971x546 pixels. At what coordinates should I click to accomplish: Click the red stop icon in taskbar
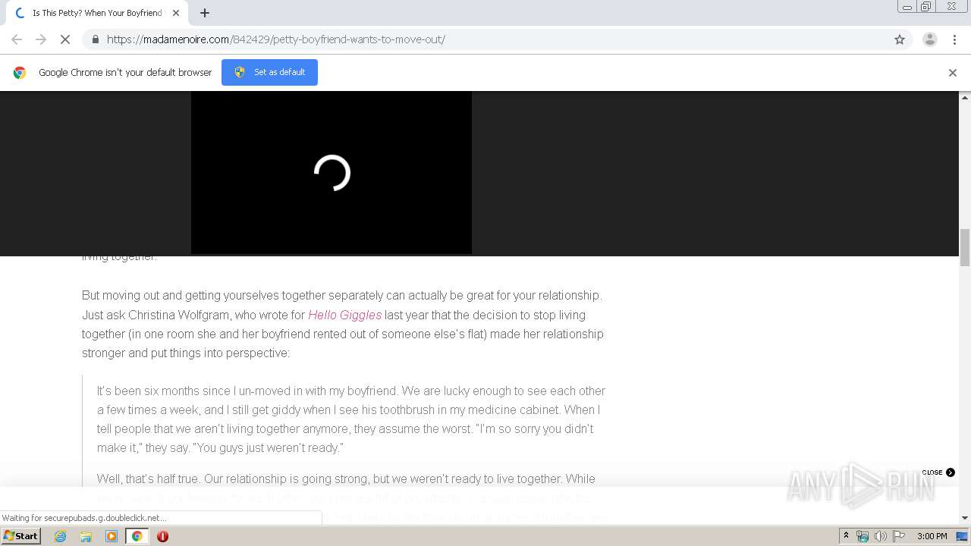(162, 536)
